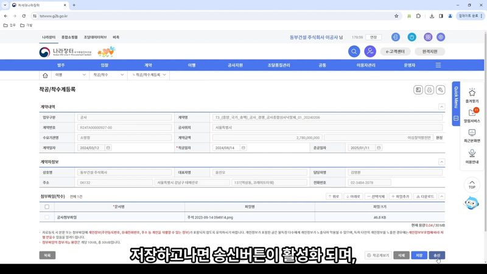Open the 공사지원 main menu
Viewport: 487px width, 274px height.
(x=235, y=65)
